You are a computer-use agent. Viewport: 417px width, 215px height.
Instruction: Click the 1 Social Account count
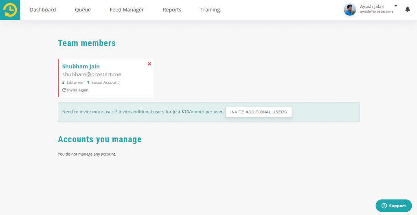[x=103, y=82]
